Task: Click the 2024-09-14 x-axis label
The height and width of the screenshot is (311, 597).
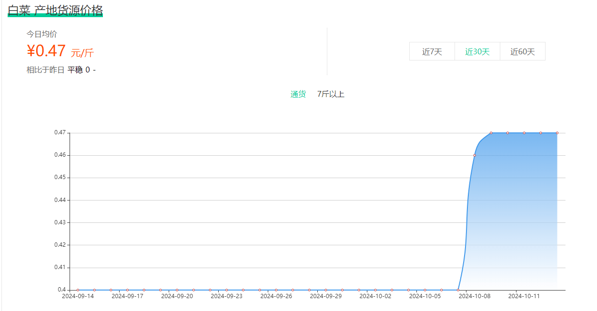Action: click(x=78, y=296)
